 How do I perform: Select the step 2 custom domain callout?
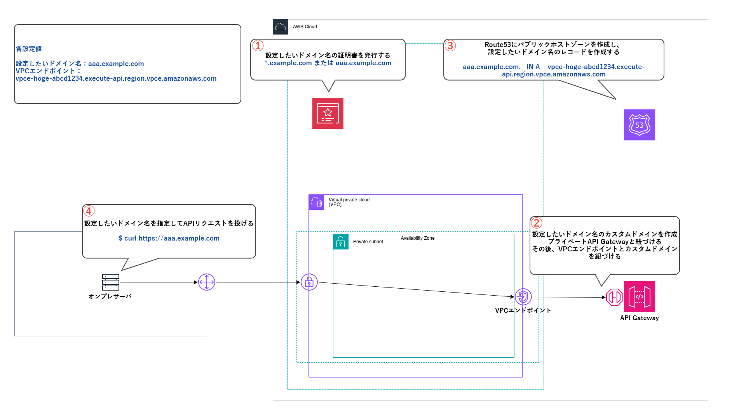pos(604,245)
